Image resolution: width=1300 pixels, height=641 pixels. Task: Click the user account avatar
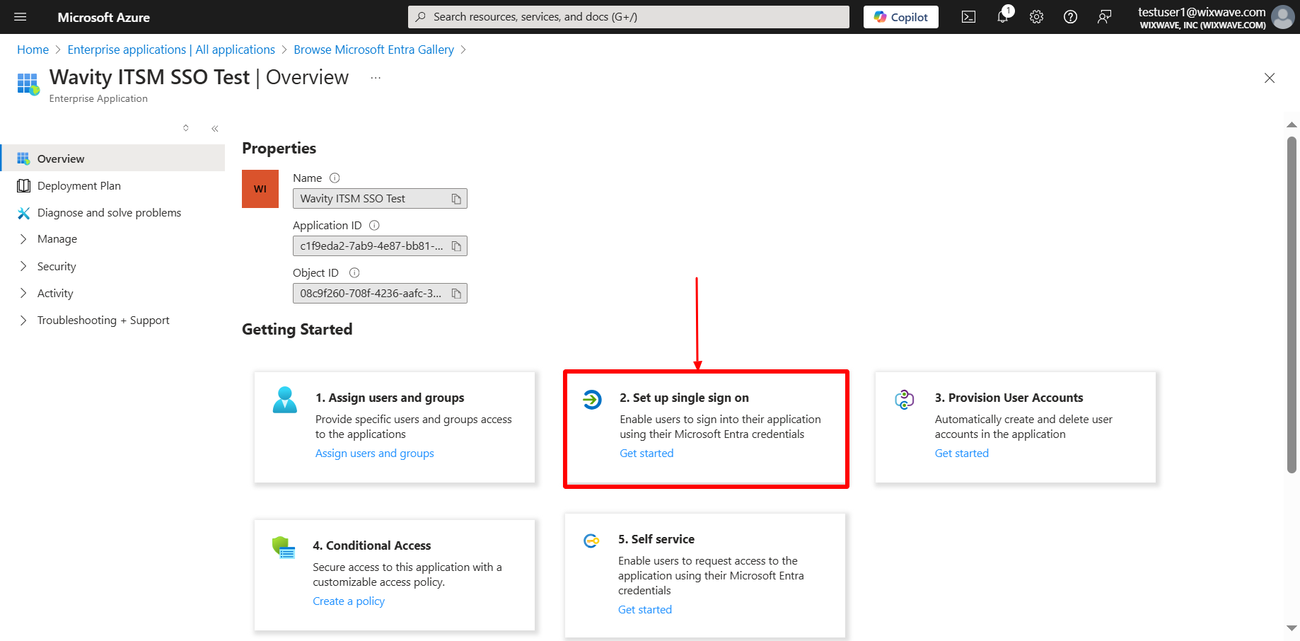[x=1283, y=17]
